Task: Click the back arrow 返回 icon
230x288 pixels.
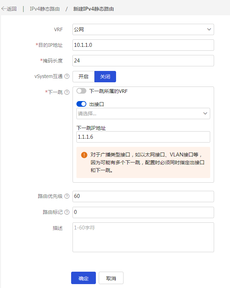Action: point(4,9)
